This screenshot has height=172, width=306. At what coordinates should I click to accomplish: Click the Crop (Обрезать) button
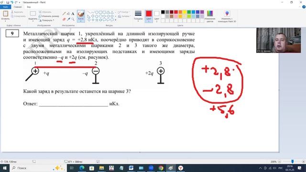[x=45, y=12]
